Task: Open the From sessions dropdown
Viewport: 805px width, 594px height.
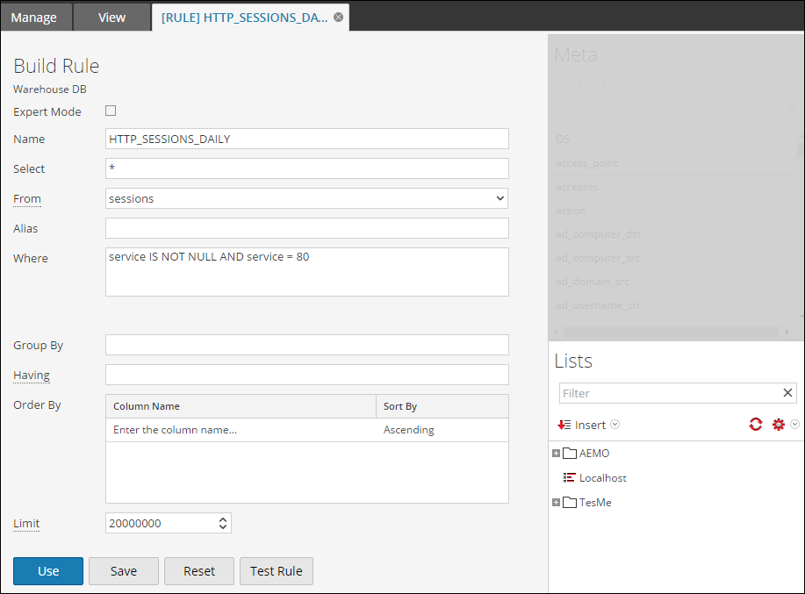Action: 500,198
